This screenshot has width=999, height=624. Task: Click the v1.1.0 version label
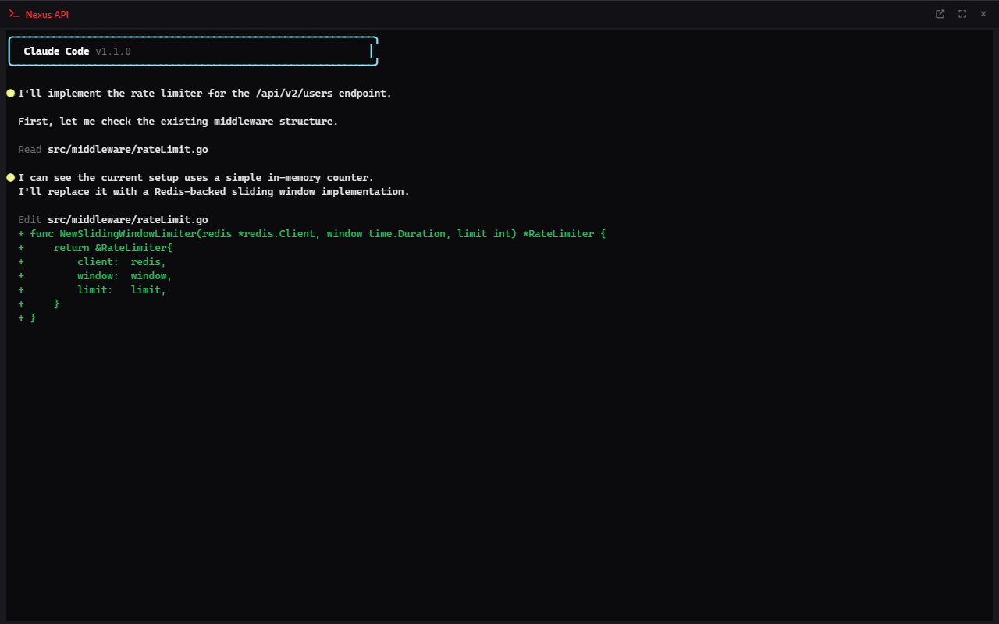tap(112, 51)
